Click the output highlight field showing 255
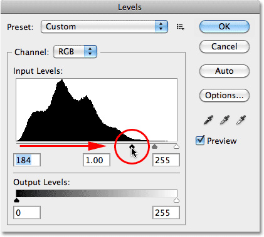 click(x=166, y=213)
